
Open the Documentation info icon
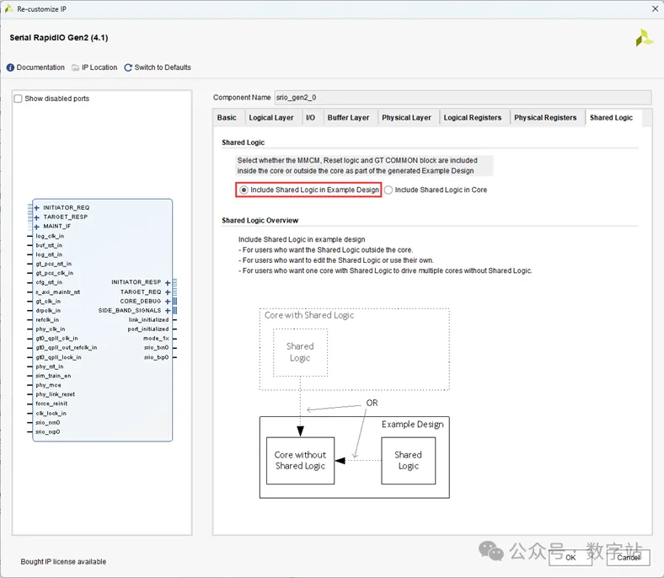[x=10, y=67]
